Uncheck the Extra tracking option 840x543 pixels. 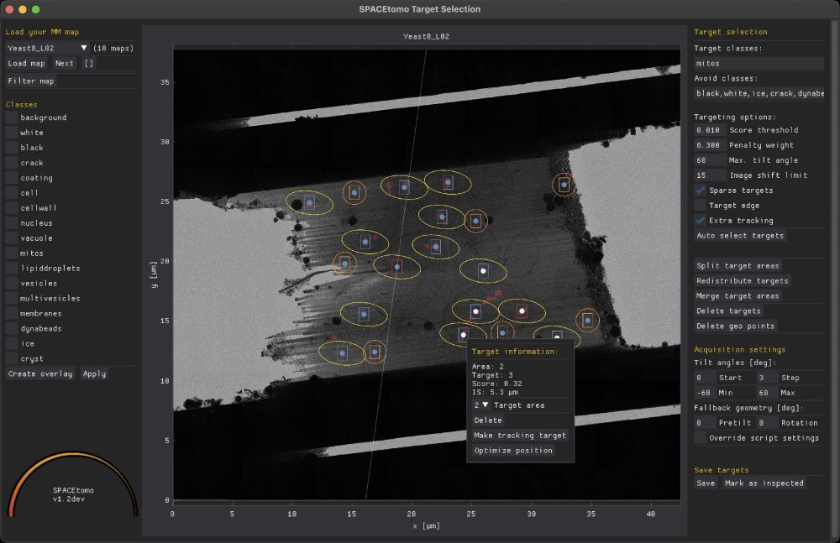click(x=700, y=220)
